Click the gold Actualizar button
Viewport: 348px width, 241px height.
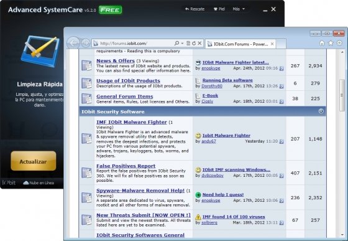(x=34, y=161)
